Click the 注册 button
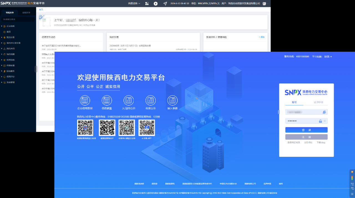This screenshot has width=355, height=198. (306, 137)
